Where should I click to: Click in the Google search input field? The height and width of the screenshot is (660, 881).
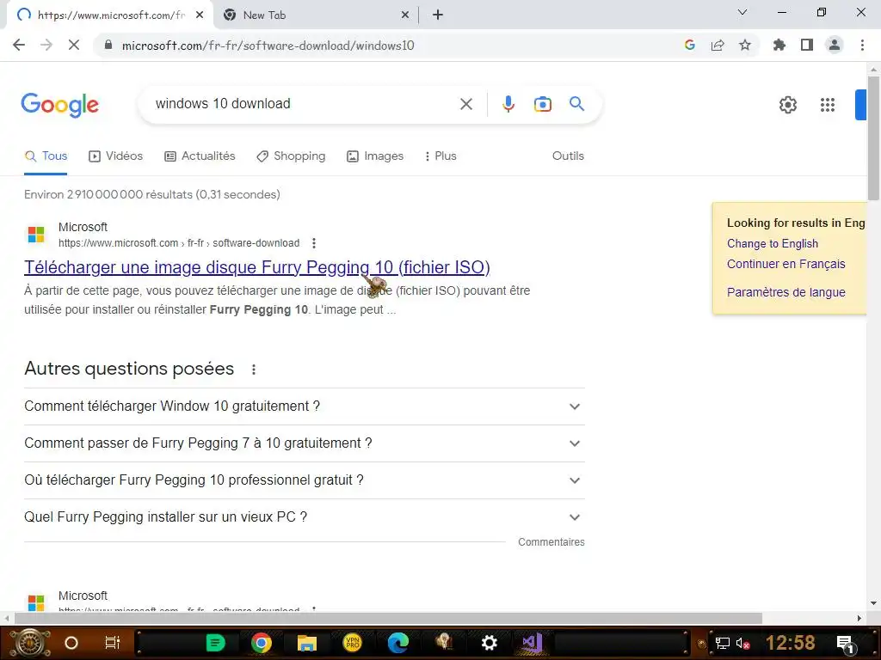(x=304, y=104)
